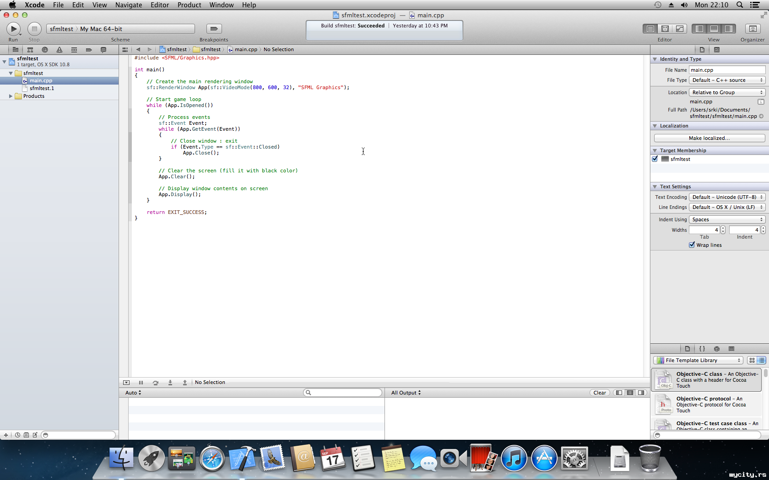The image size is (769, 480).
Task: Open Xcode from the Dock
Action: [242, 459]
